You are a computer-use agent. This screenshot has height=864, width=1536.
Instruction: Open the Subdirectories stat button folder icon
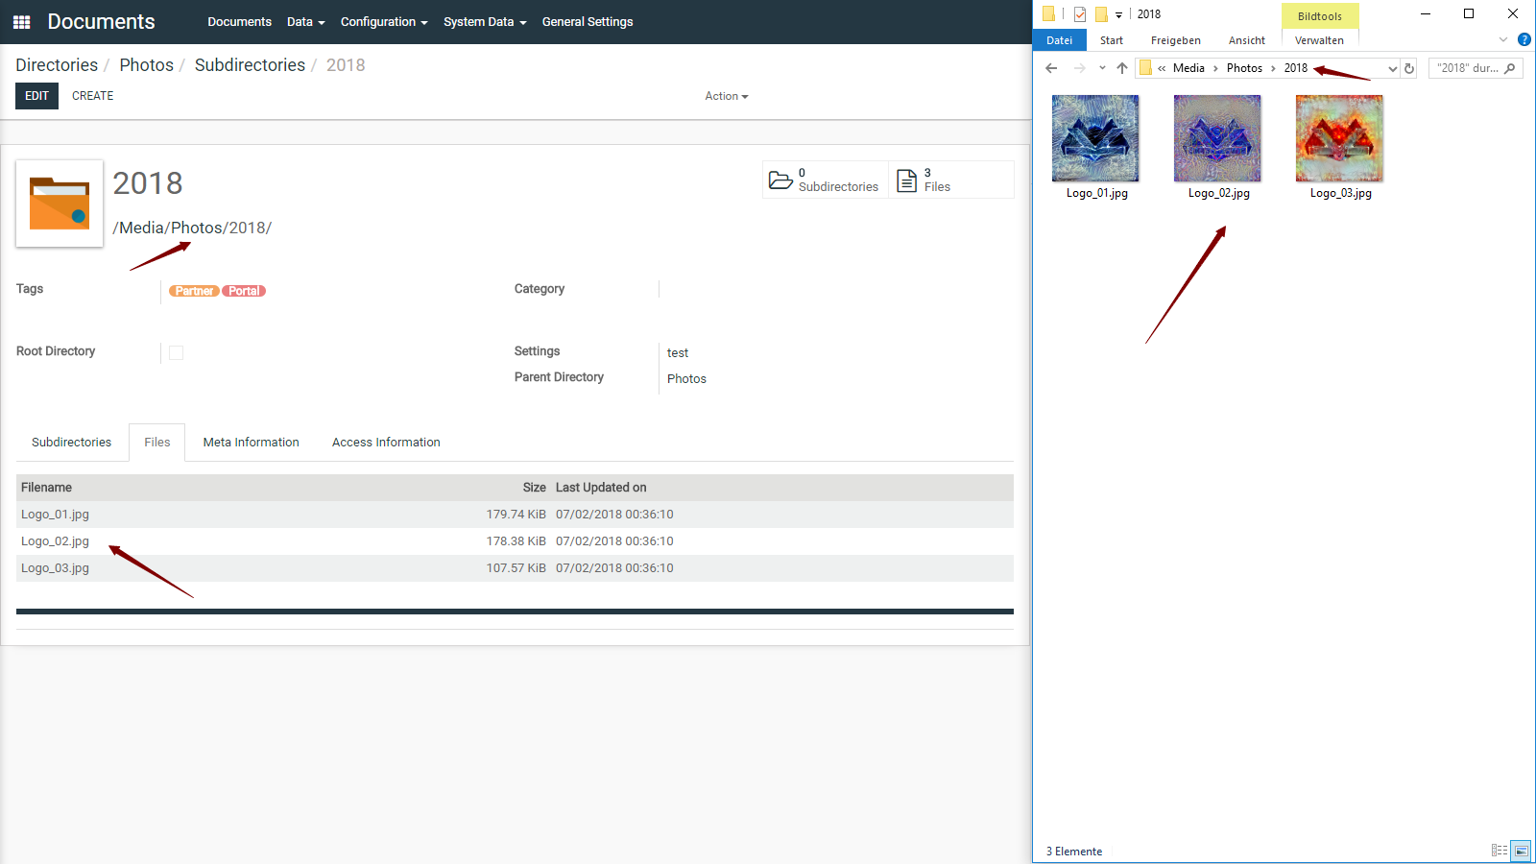tap(780, 180)
